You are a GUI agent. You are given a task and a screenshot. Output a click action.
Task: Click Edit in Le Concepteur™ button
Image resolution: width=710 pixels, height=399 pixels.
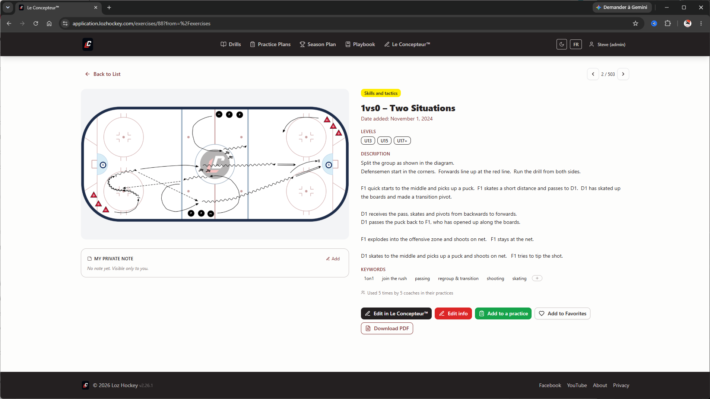(396, 313)
